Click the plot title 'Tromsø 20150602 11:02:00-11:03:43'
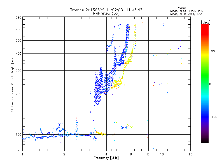The image size is (224, 168). pos(106,10)
